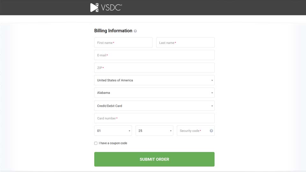Image resolution: width=306 pixels, height=172 pixels.
Task: Click the VSDC logo icon
Action: [94, 8]
